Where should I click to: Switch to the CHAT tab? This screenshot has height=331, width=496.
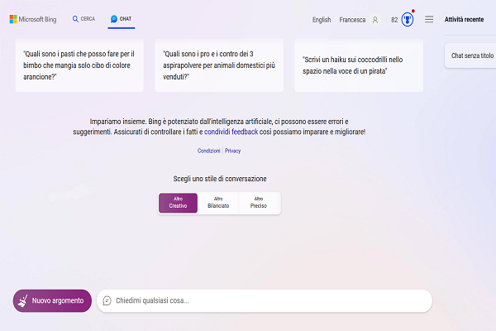click(x=121, y=18)
